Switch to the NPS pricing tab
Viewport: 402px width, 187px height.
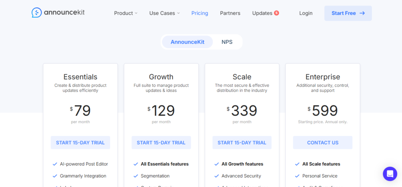[x=227, y=42]
